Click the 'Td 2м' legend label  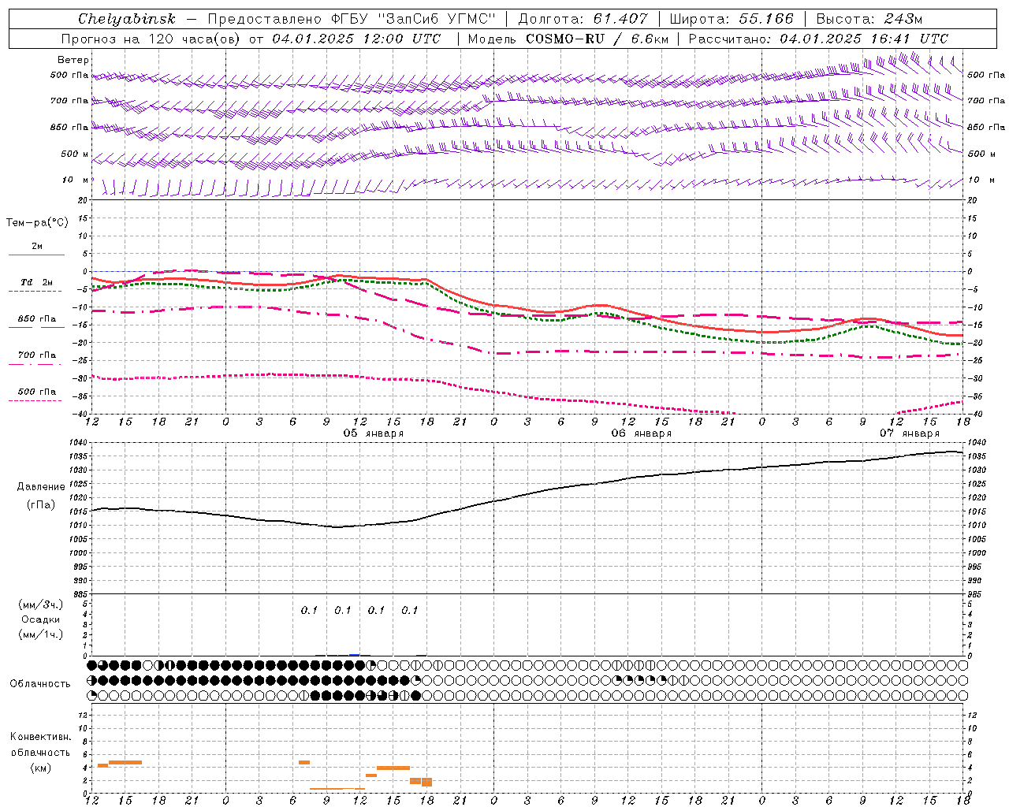[x=36, y=282]
